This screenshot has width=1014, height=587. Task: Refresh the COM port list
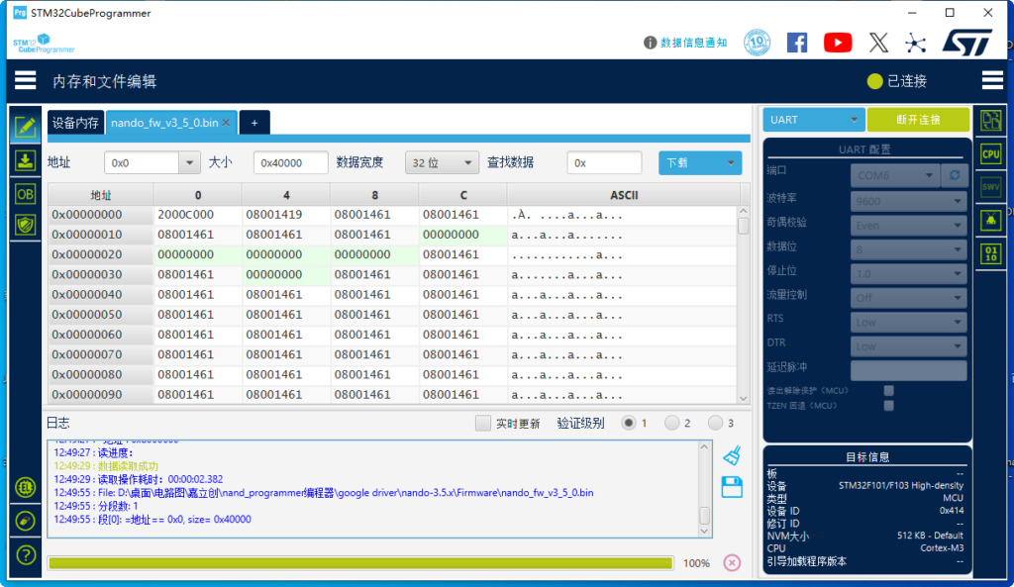[955, 175]
